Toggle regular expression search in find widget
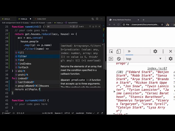This screenshot has height=131, width=175. (x=77, y=26)
